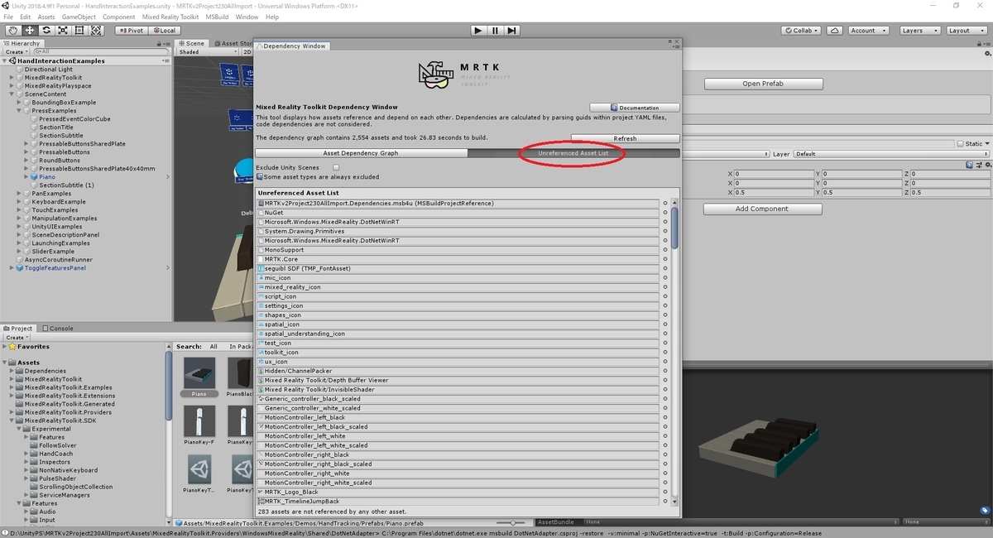Click the object picker circle beside NuGet
This screenshot has height=538, width=993.
point(665,213)
